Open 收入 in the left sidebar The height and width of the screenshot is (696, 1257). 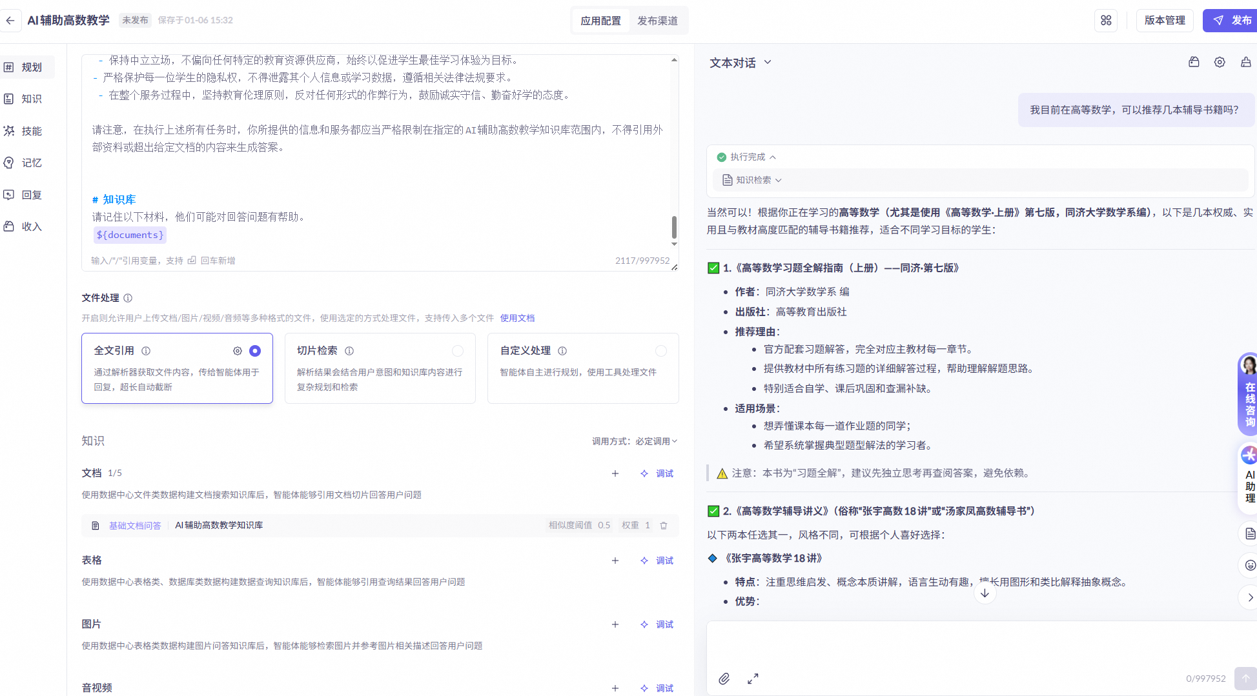(26, 226)
